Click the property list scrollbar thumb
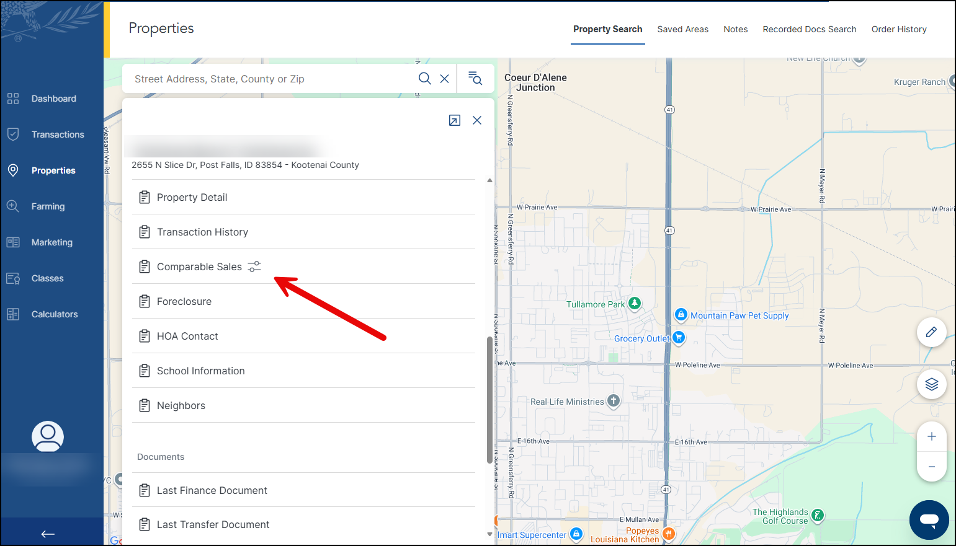This screenshot has height=546, width=956. coord(489,400)
